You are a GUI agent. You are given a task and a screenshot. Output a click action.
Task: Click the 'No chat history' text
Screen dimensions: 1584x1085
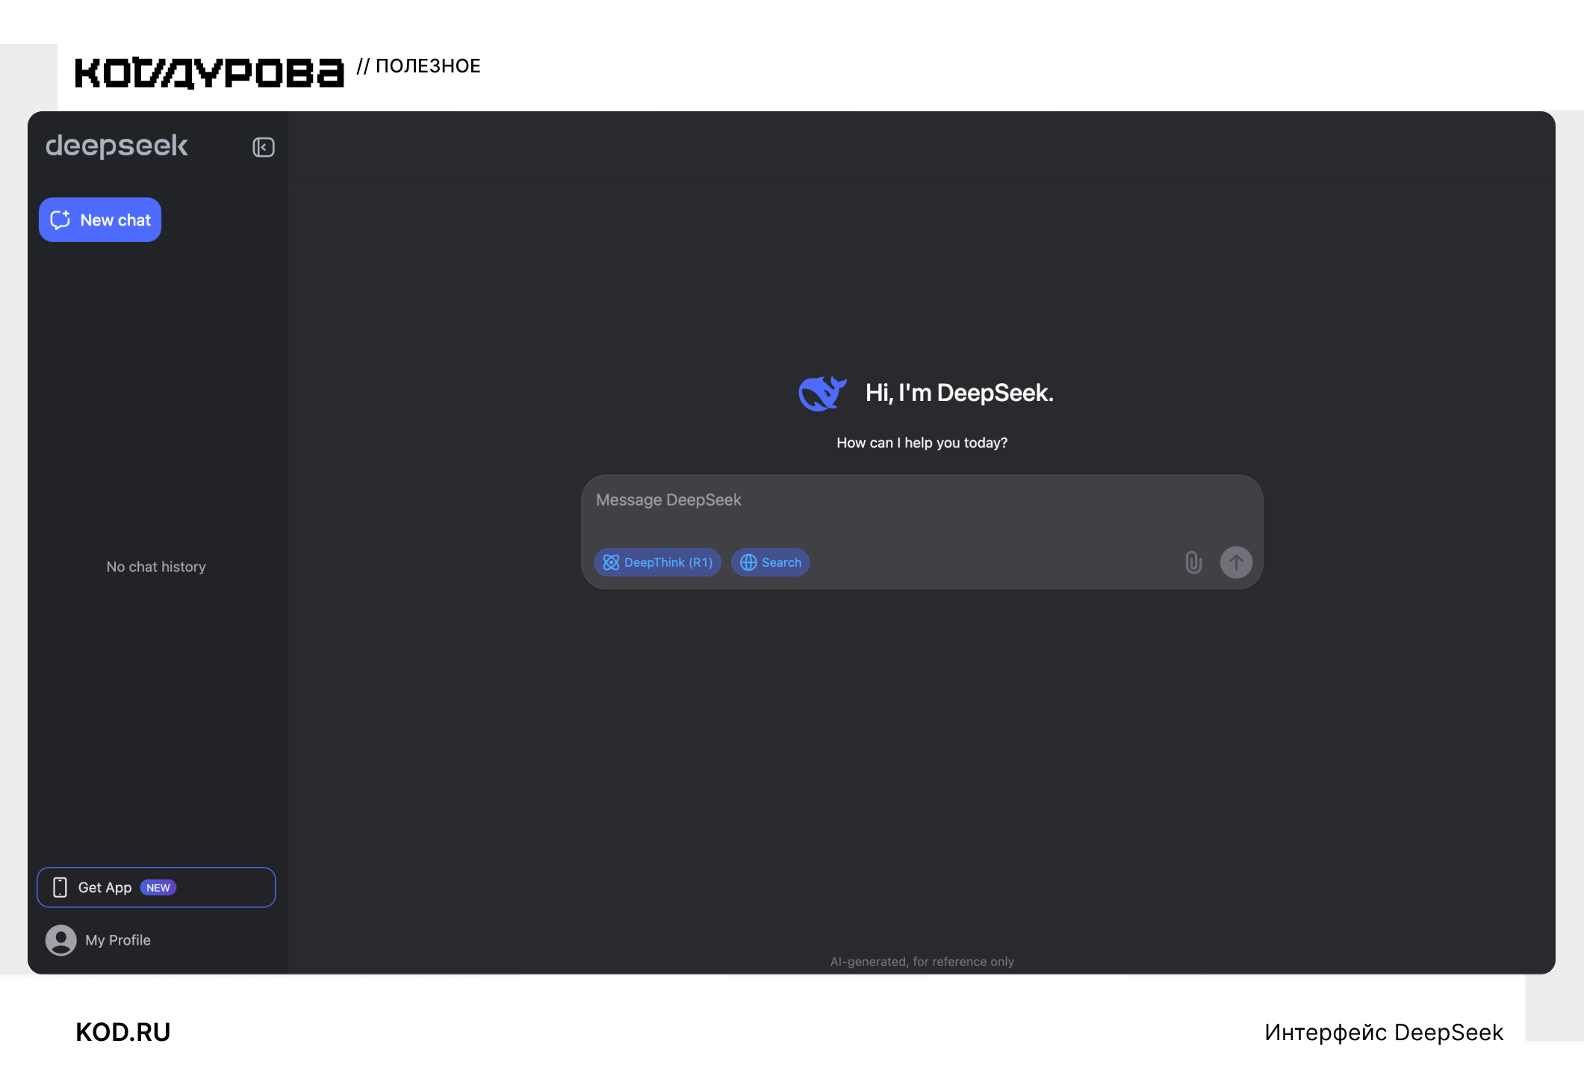pos(156,567)
